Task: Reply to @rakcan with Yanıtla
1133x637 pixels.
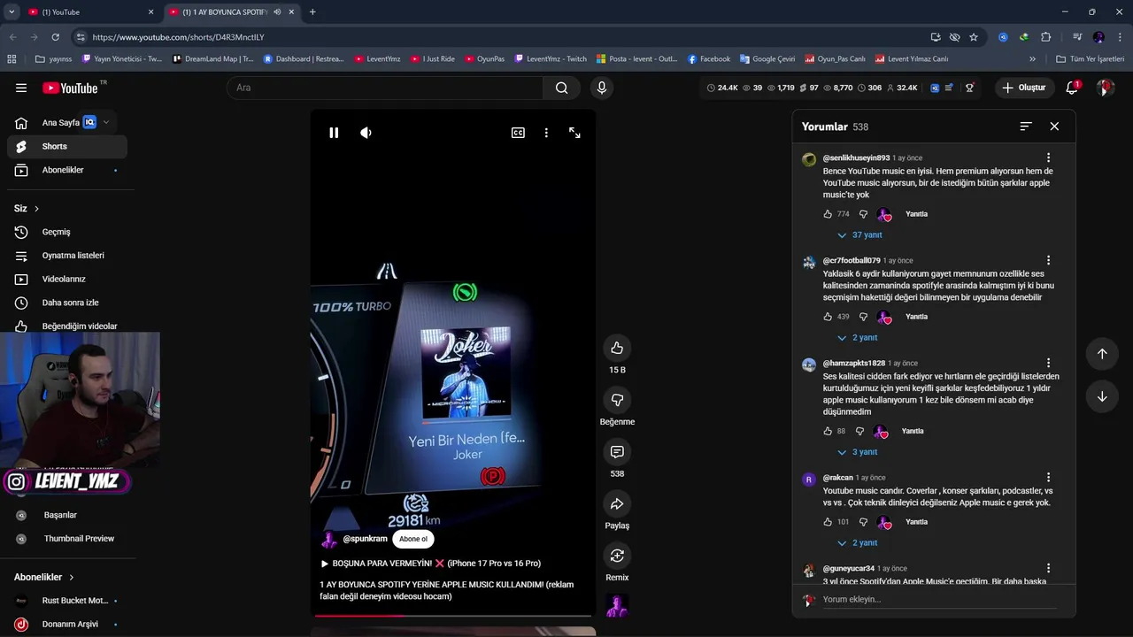Action: coord(916,522)
